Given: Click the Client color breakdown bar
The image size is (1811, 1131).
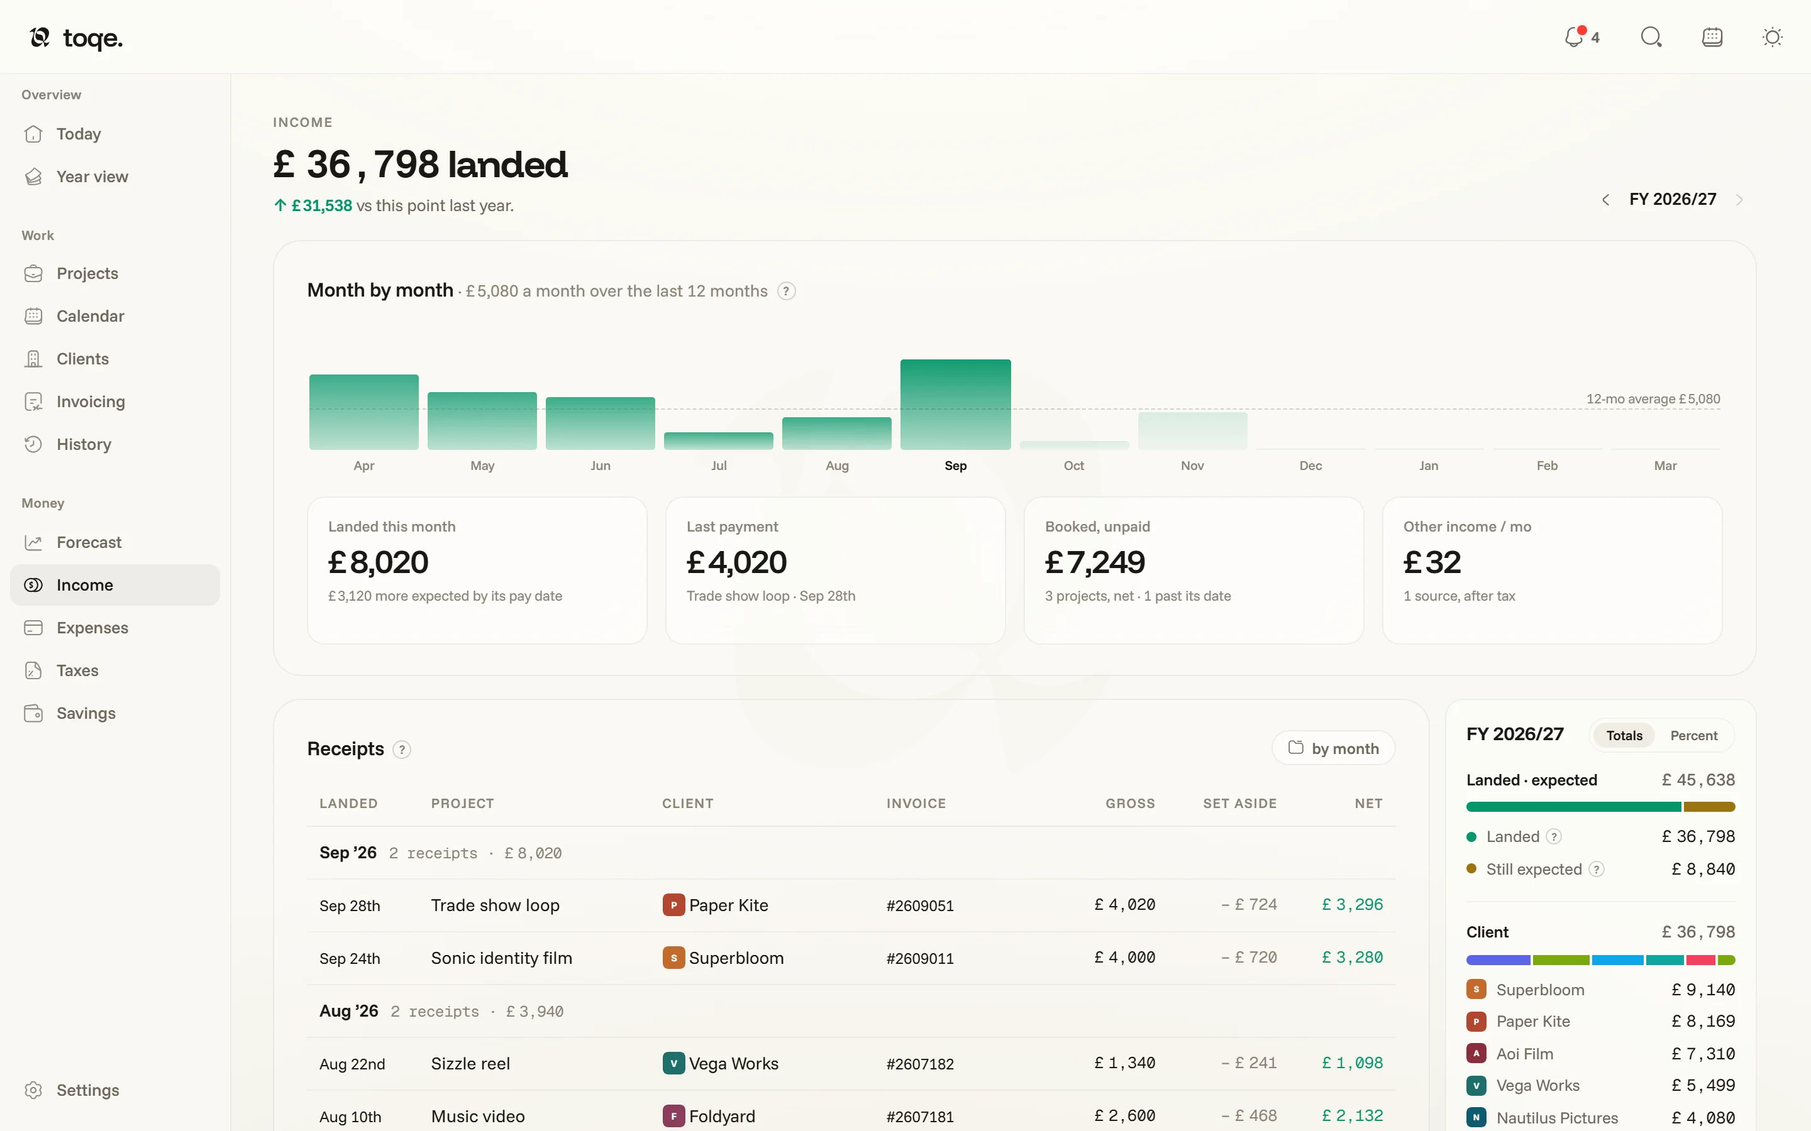Looking at the screenshot, I should pyautogui.click(x=1600, y=959).
